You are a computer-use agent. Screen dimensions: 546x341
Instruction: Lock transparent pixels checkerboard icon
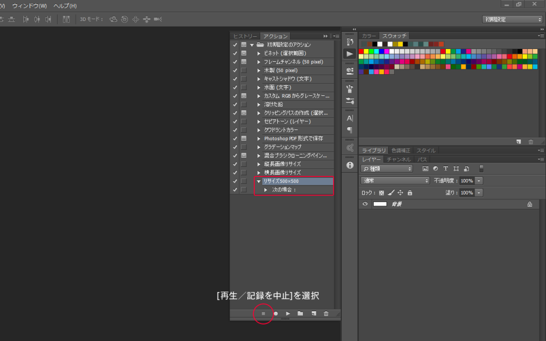point(382,193)
